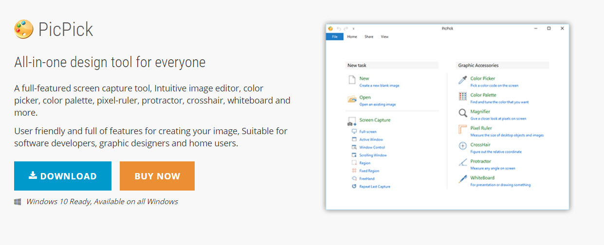Click the 'PicPick' window title text

pyautogui.click(x=447, y=29)
